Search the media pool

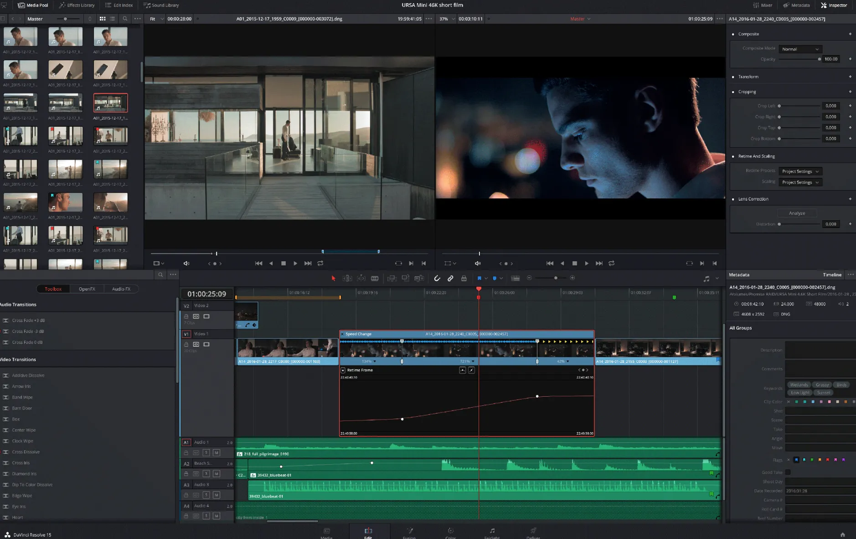(x=125, y=19)
